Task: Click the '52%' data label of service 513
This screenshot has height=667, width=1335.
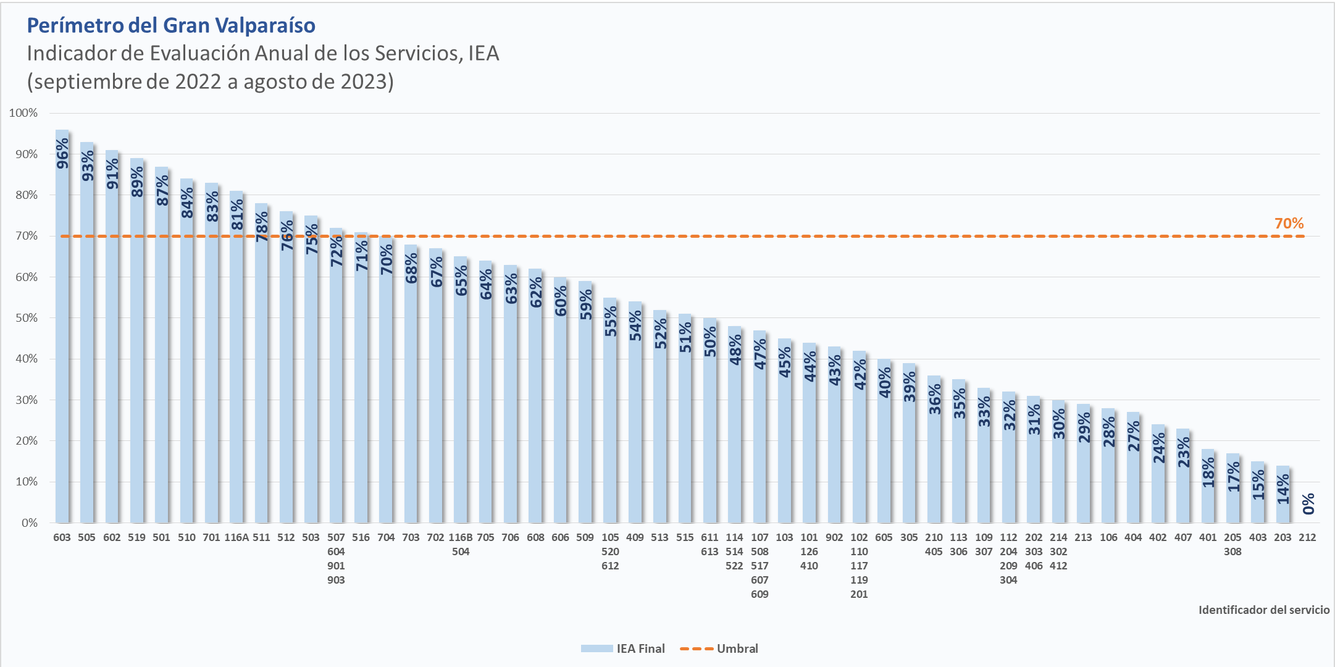Action: (x=660, y=333)
